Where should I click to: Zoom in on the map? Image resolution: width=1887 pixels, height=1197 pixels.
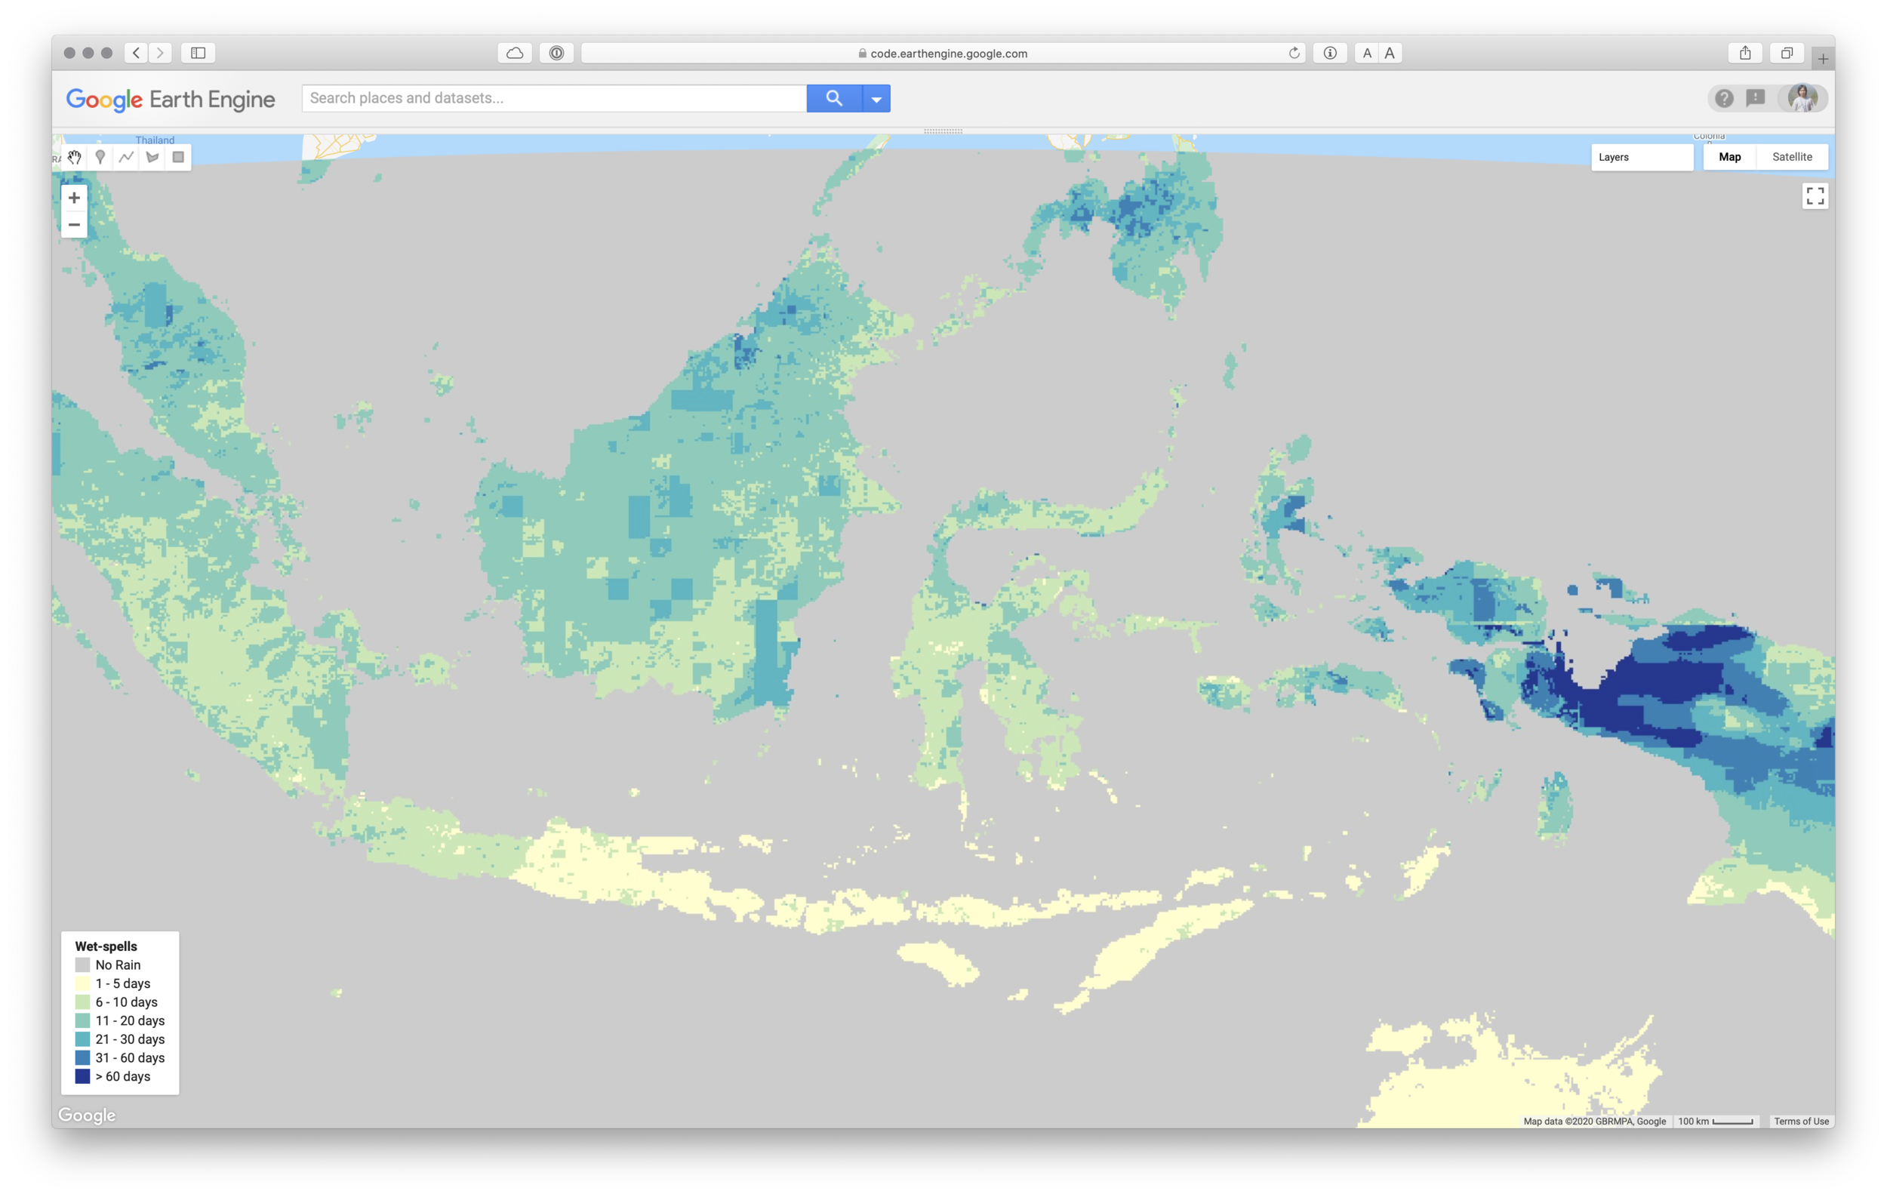(75, 198)
